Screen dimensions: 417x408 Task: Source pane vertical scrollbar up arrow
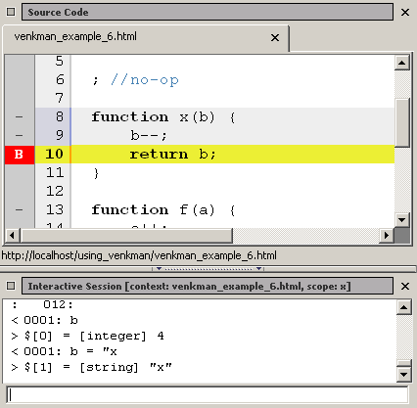click(x=402, y=63)
